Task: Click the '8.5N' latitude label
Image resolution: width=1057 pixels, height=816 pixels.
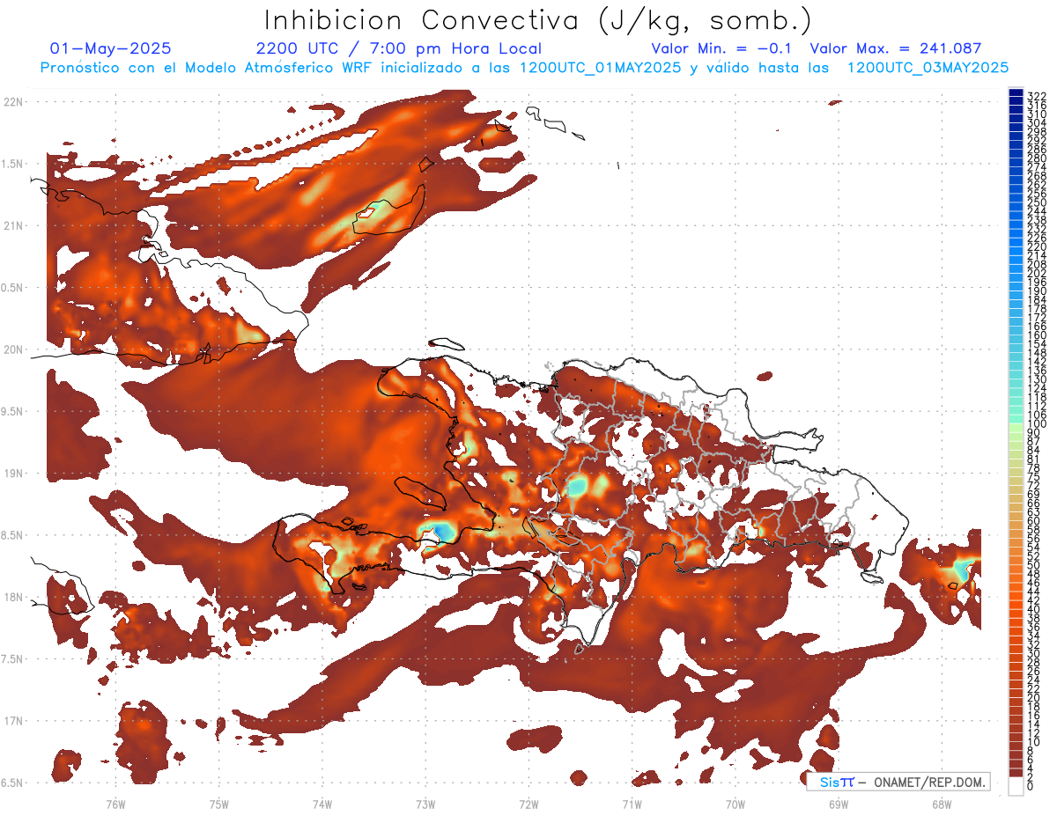Action: (x=13, y=535)
